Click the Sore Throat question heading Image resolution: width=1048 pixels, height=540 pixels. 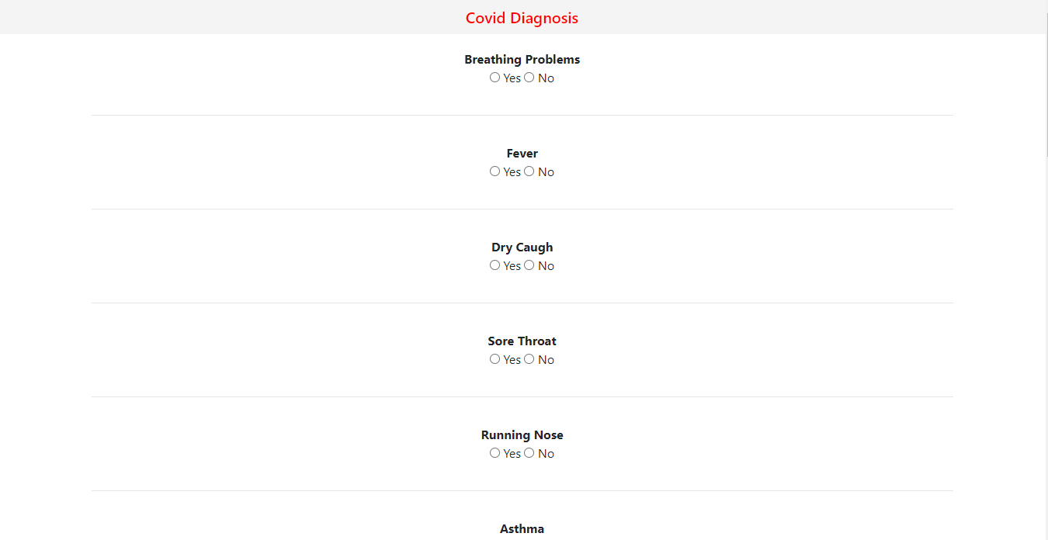pyautogui.click(x=522, y=341)
